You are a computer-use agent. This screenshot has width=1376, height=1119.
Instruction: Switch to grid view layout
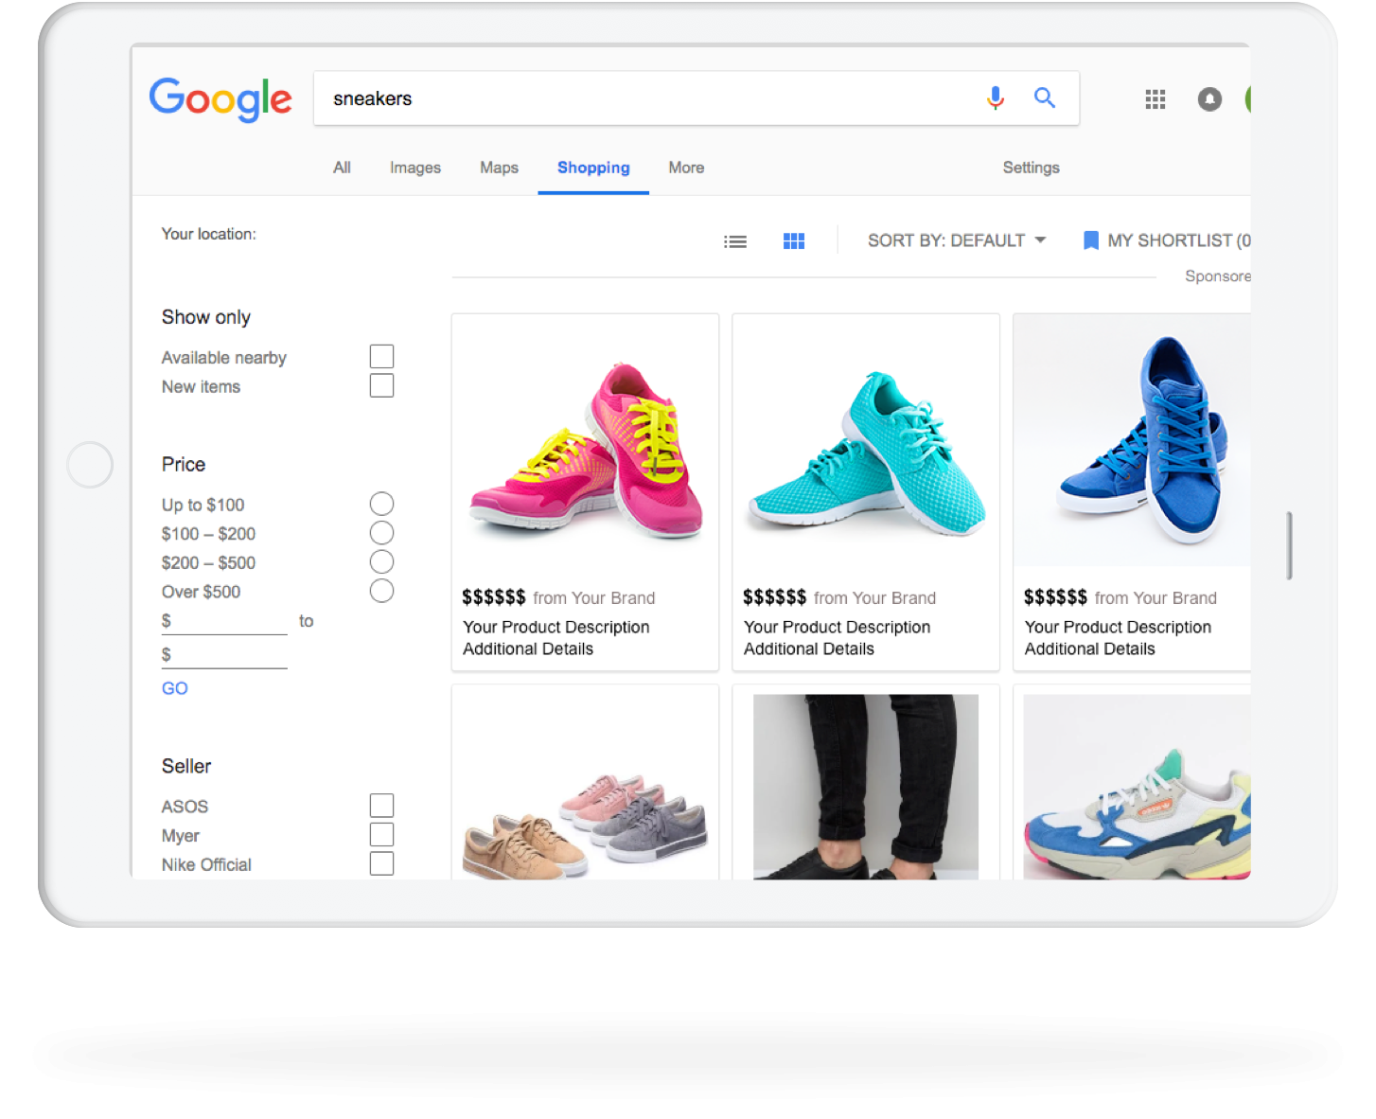pyautogui.click(x=793, y=241)
